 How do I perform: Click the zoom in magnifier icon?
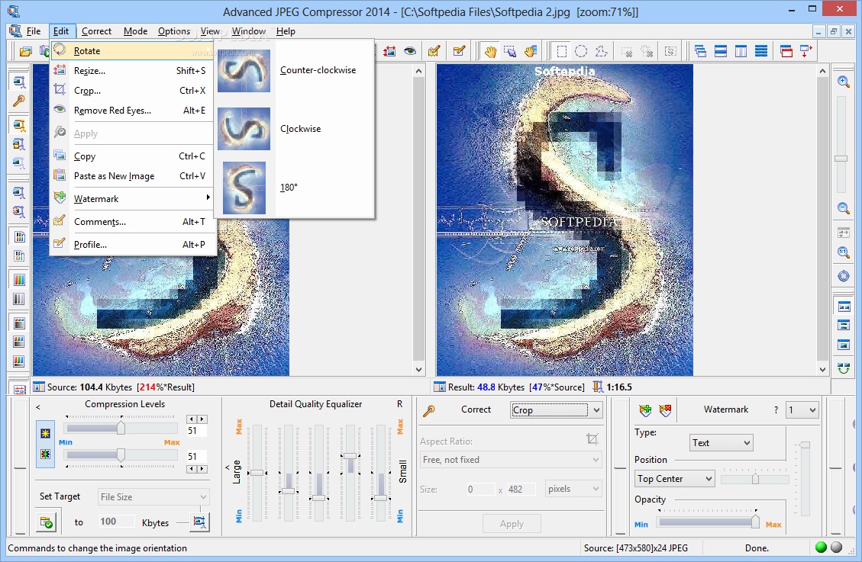click(844, 82)
